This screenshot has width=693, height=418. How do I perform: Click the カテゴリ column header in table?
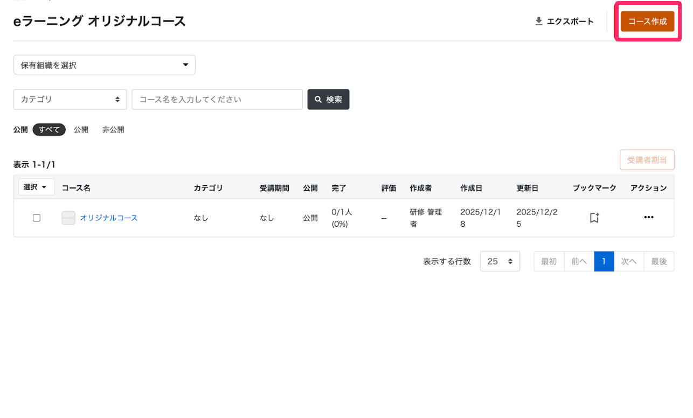(208, 188)
